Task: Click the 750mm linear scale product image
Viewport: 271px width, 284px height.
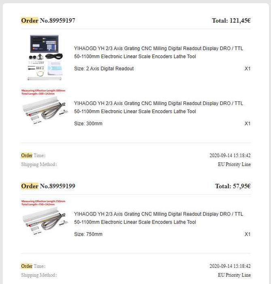Action: 43,217
